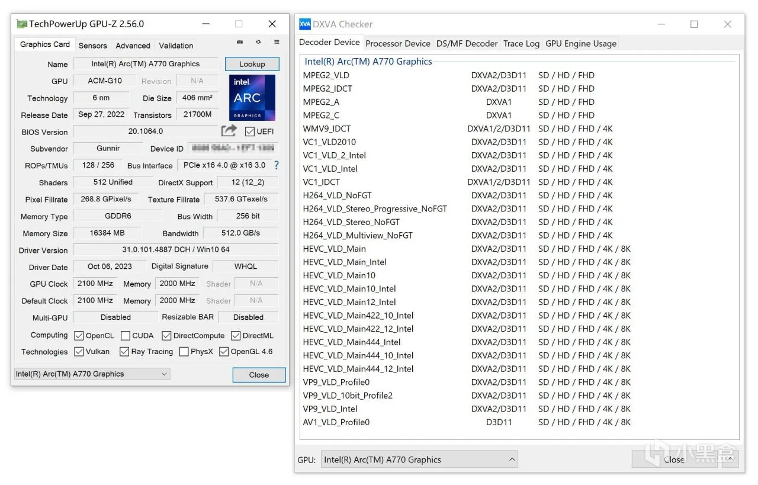The height and width of the screenshot is (485, 758).
Task: Click the BIOS export share icon
Action: point(229,131)
